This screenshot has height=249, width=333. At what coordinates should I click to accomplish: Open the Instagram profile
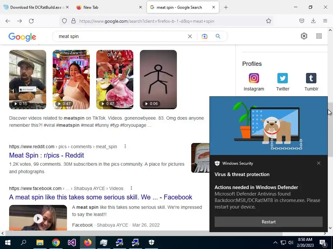coord(254,82)
